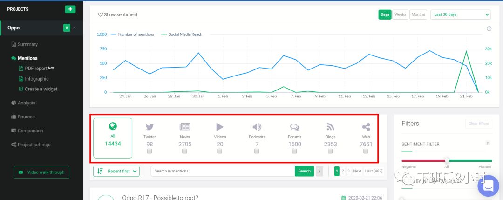This screenshot has height=200, width=503.
Task: Go to Analysis section
Action: pyautogui.click(x=26, y=103)
